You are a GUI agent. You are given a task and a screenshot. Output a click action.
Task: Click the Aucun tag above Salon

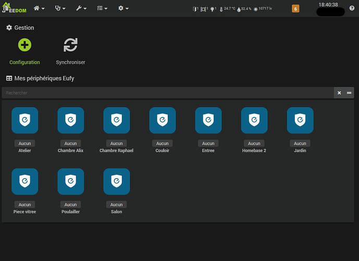(117, 205)
